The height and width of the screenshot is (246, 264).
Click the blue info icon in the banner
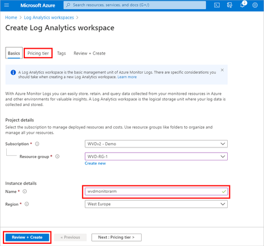point(13,73)
